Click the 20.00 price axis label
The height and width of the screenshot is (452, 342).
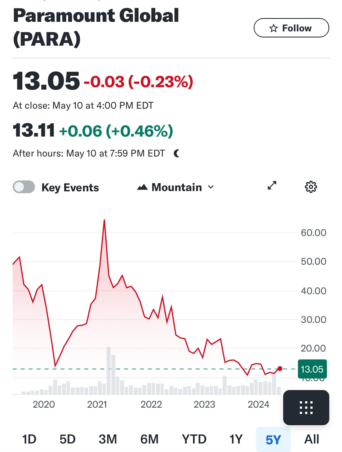313,348
